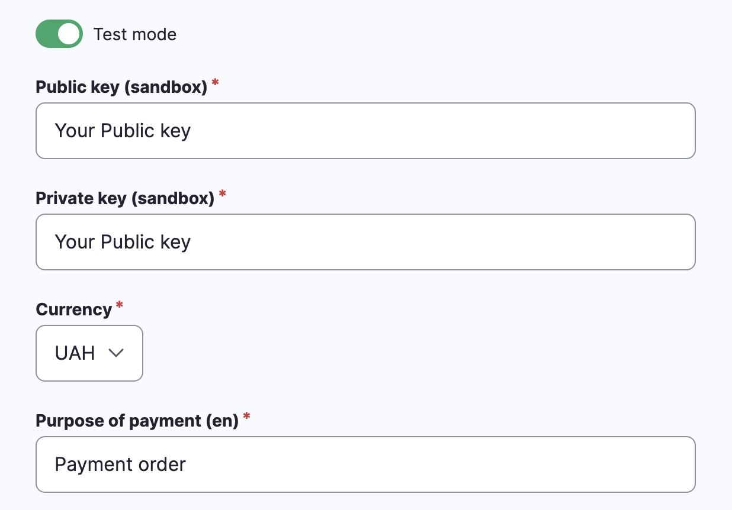
Task: Click the Public key sandbox input field
Action: 365,130
